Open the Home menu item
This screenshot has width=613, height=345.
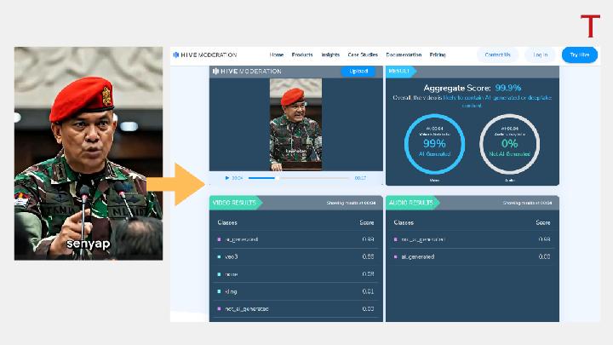(277, 55)
